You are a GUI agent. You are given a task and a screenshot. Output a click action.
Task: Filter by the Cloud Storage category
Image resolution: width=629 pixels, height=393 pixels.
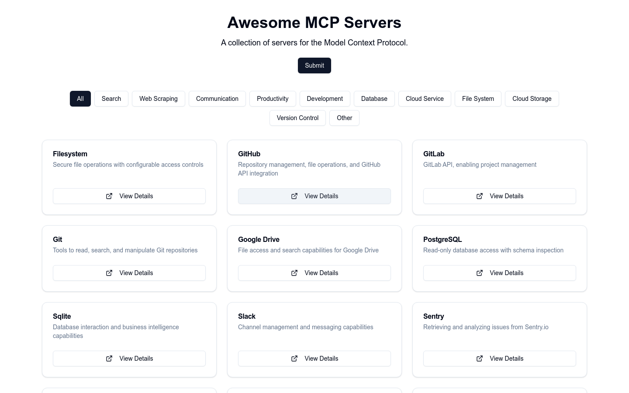(532, 99)
